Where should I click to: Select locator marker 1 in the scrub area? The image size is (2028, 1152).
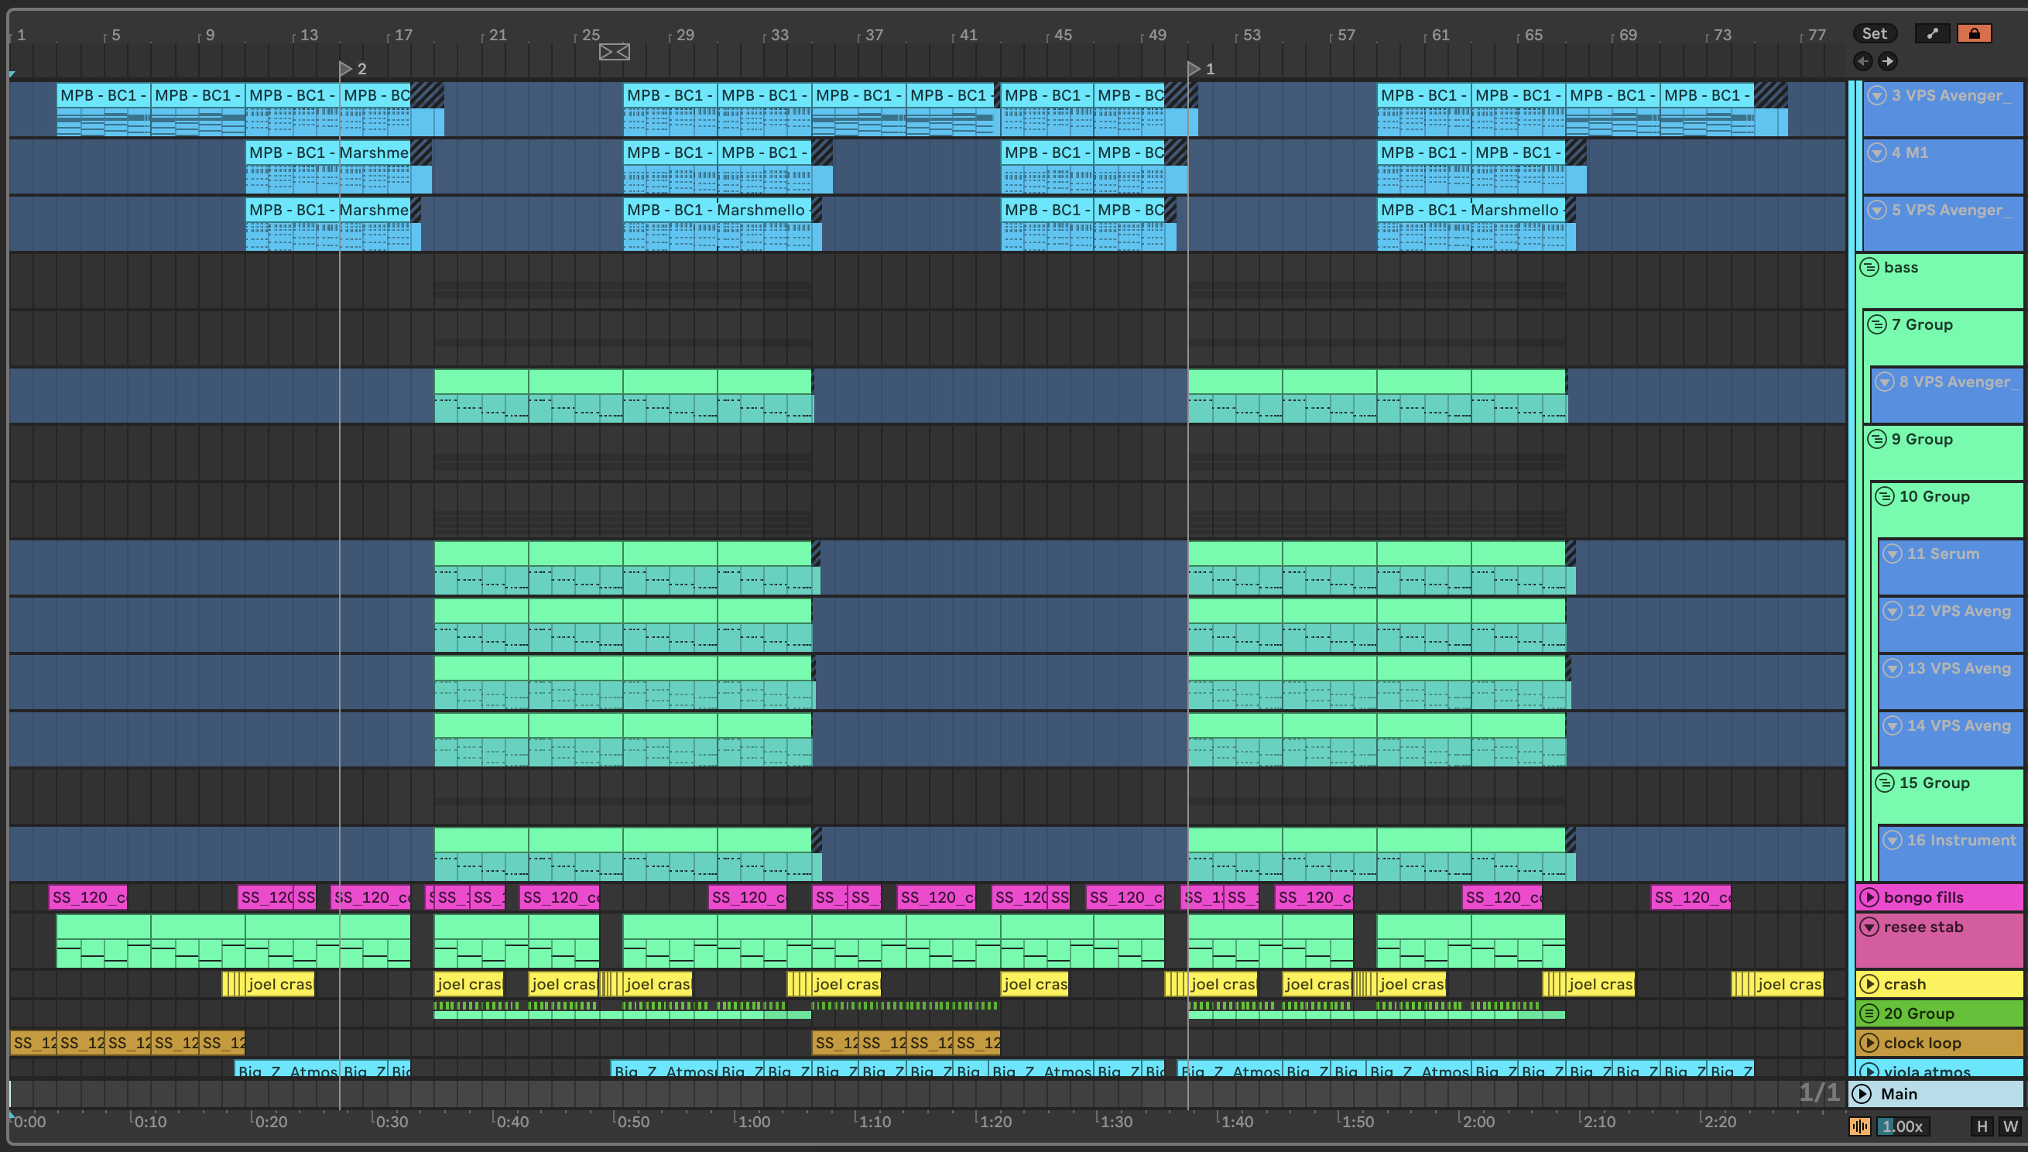[1194, 69]
